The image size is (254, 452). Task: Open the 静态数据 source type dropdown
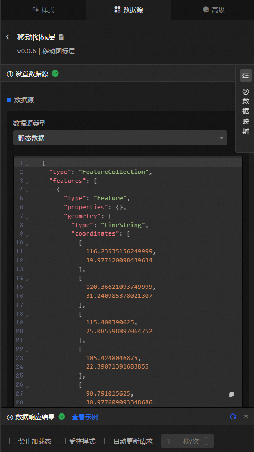click(120, 138)
